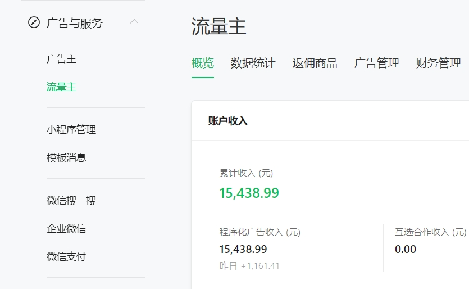Open 小程序管理 in the sidebar
Image resolution: width=469 pixels, height=289 pixels.
(71, 130)
